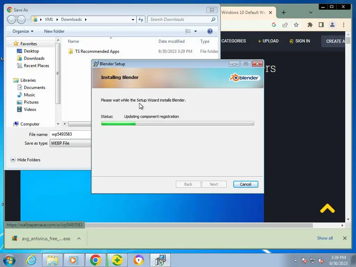Screen dimensions: 356x267
Task: Open the green plus app on the taskbar
Action: pos(117,260)
